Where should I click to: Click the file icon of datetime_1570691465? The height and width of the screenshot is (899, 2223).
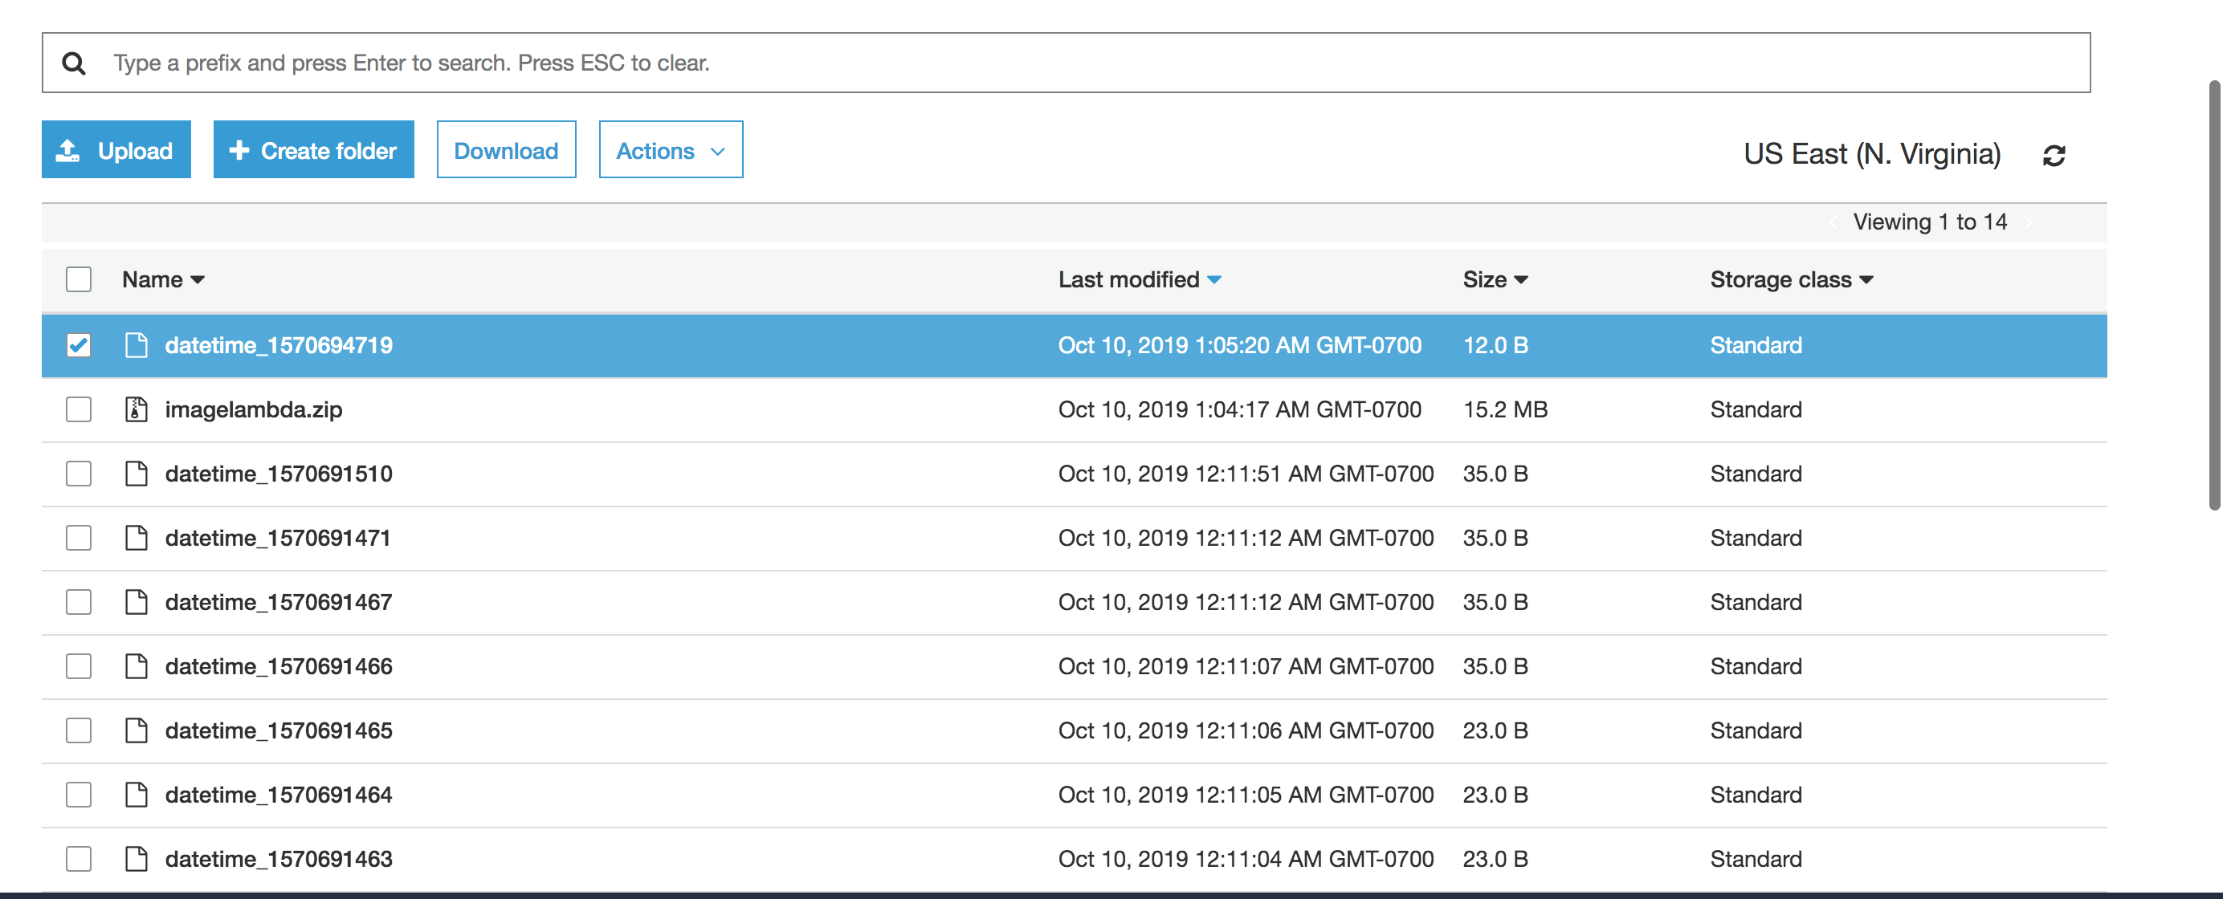click(x=136, y=730)
